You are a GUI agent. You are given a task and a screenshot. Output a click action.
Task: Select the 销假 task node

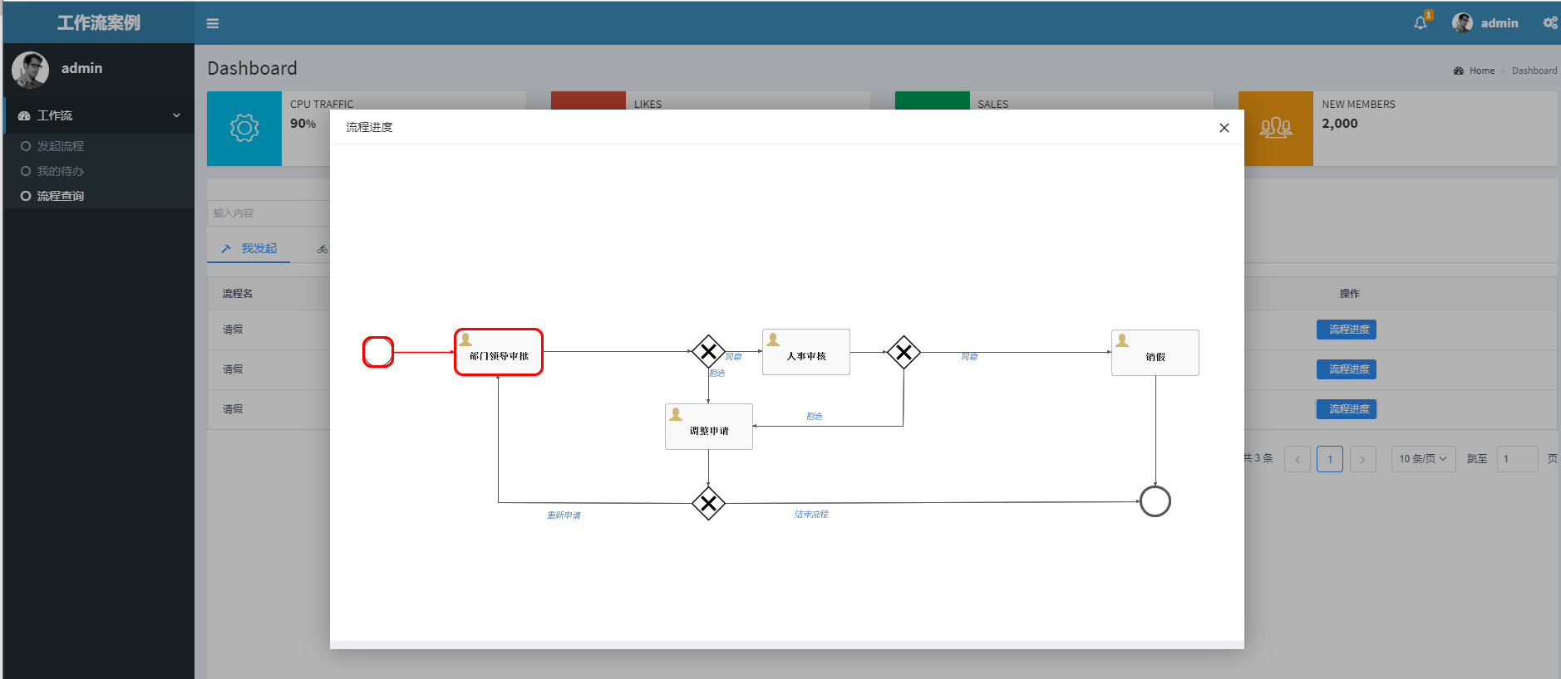pyautogui.click(x=1155, y=353)
